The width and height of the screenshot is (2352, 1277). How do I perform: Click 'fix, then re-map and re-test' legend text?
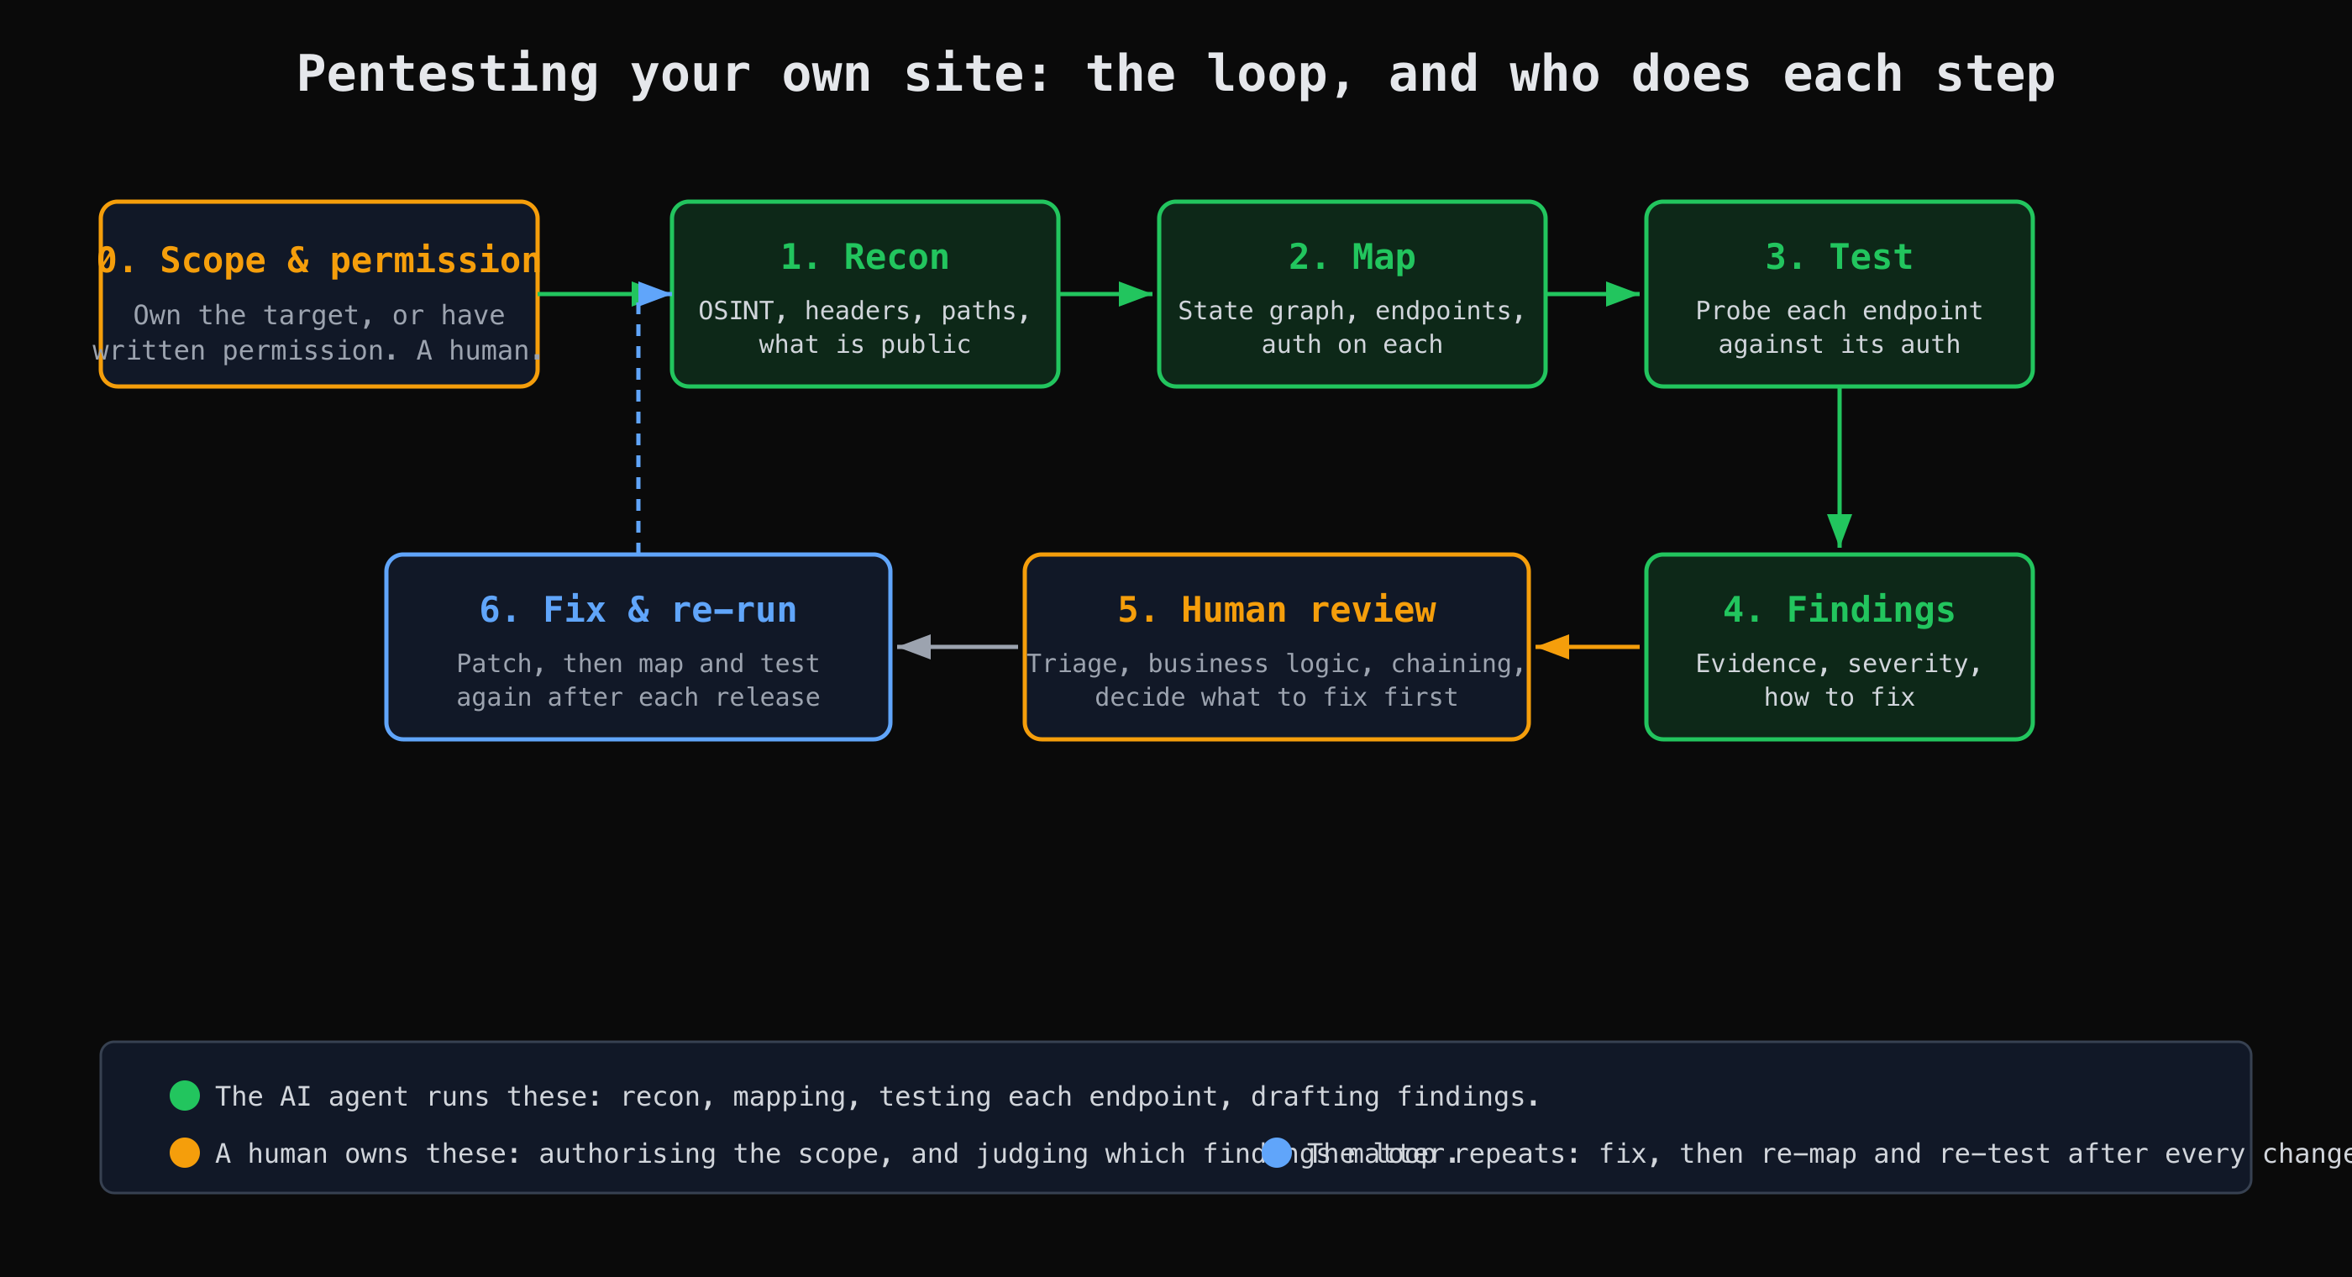click(x=1830, y=1154)
